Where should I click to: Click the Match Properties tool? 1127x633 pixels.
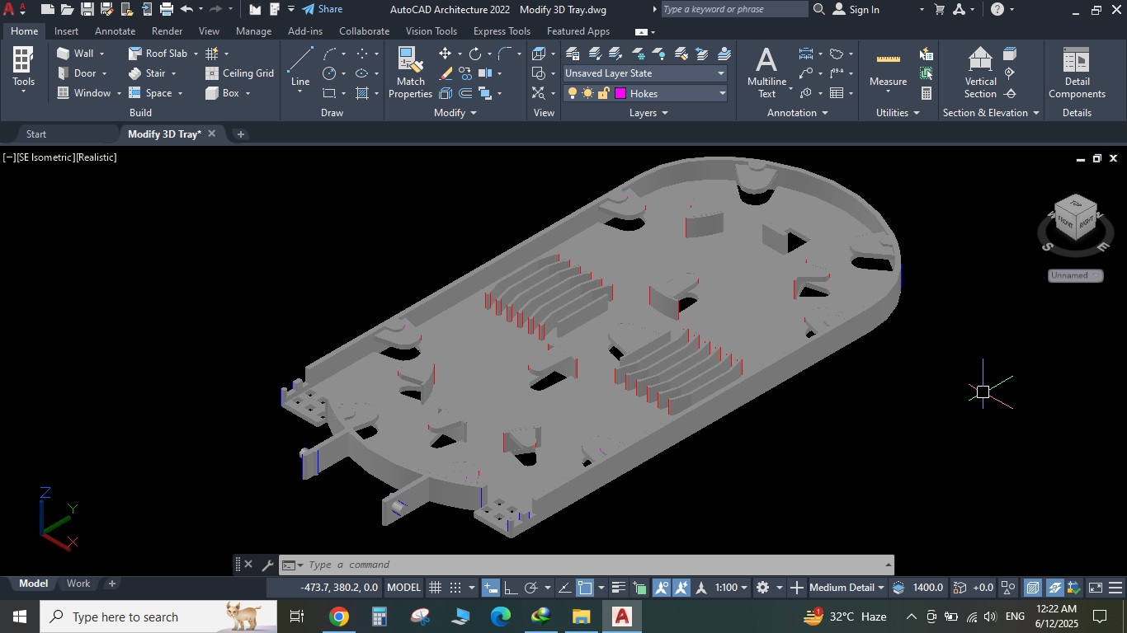coord(410,72)
